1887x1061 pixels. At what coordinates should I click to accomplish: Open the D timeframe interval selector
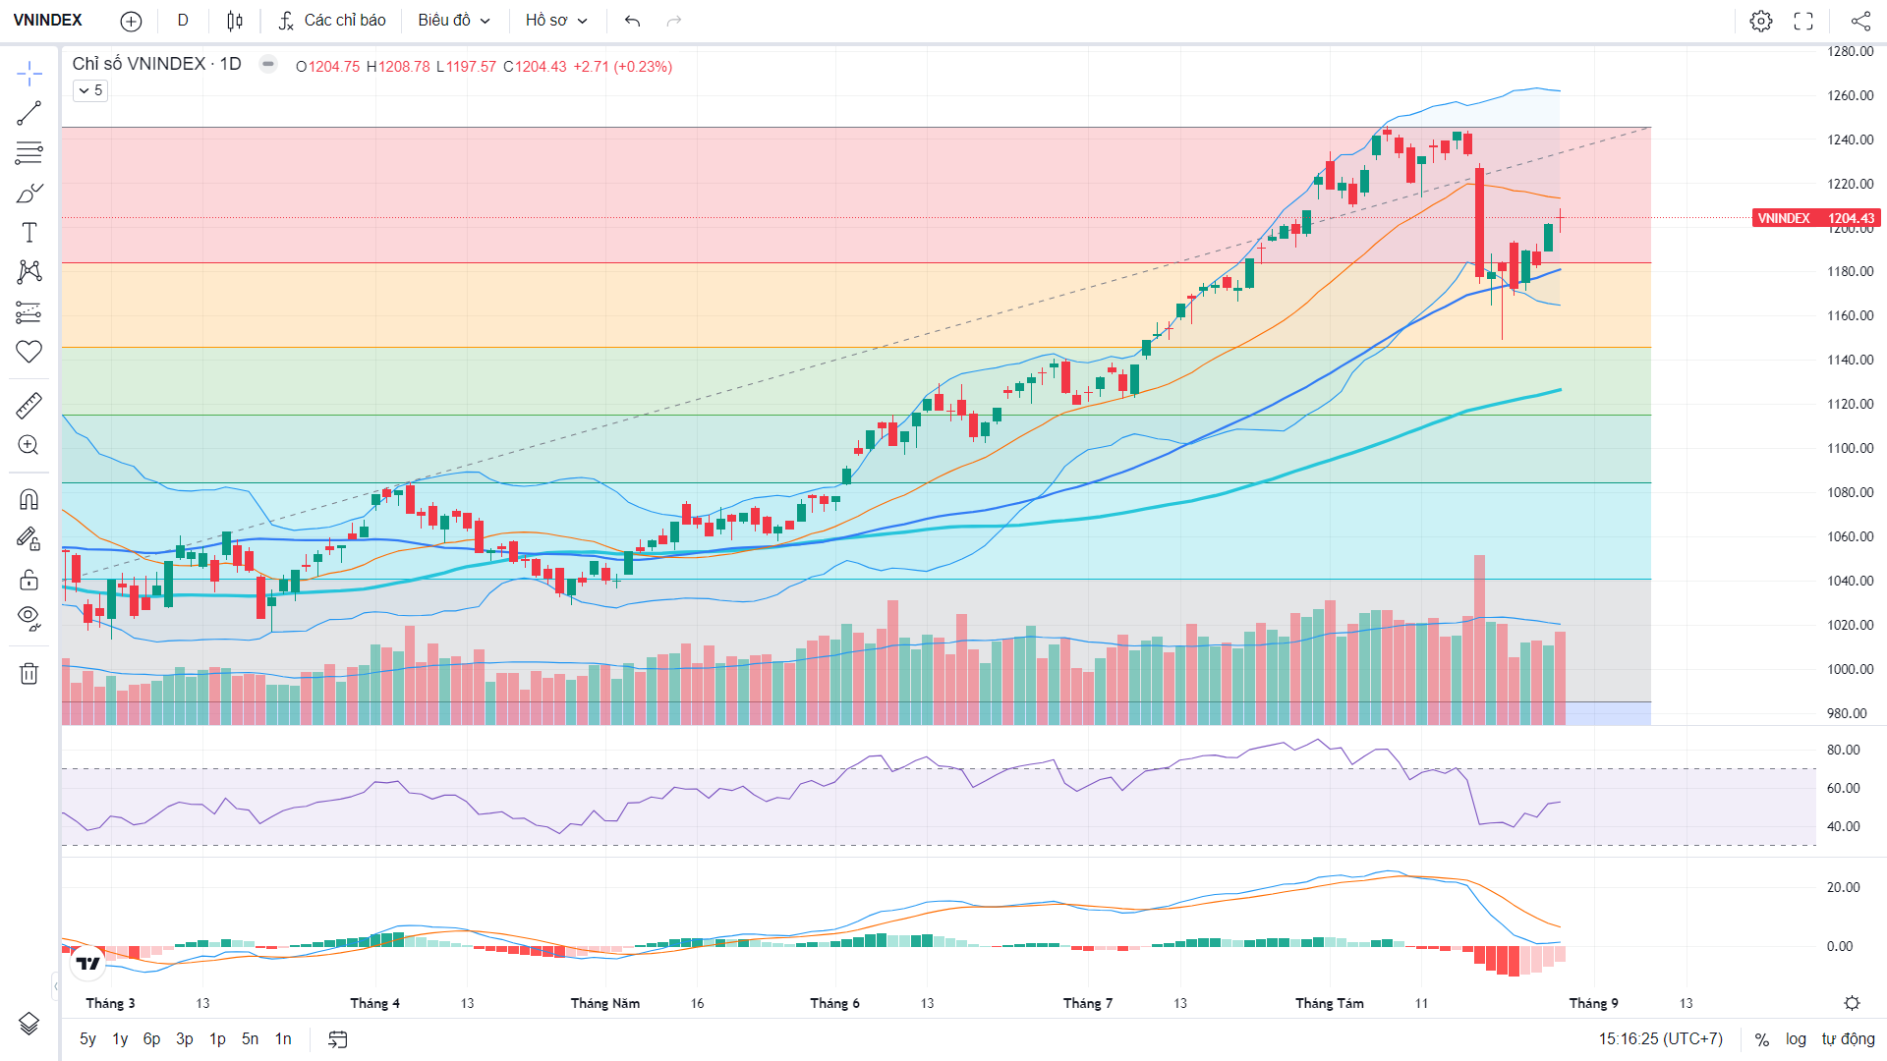[183, 21]
